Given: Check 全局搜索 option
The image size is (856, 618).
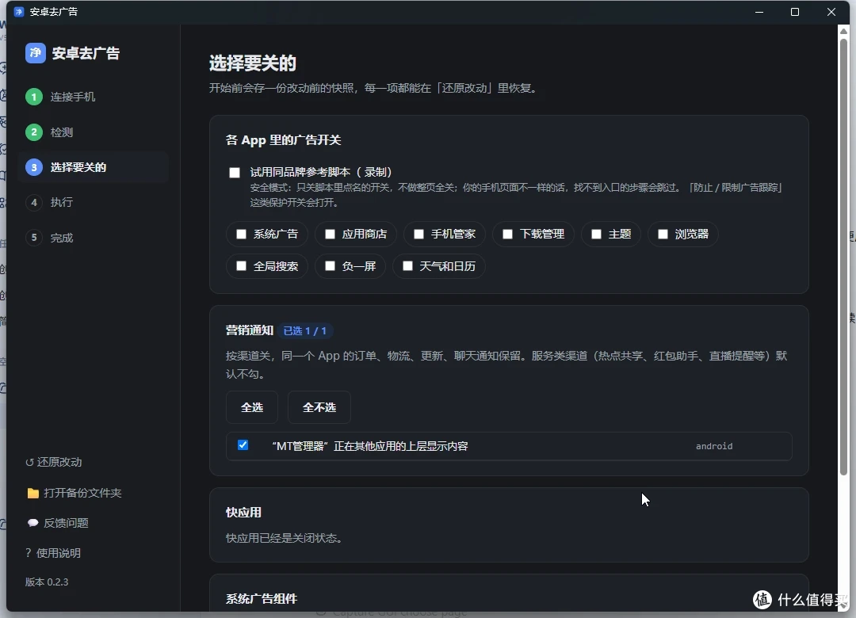Looking at the screenshot, I should coord(241,266).
